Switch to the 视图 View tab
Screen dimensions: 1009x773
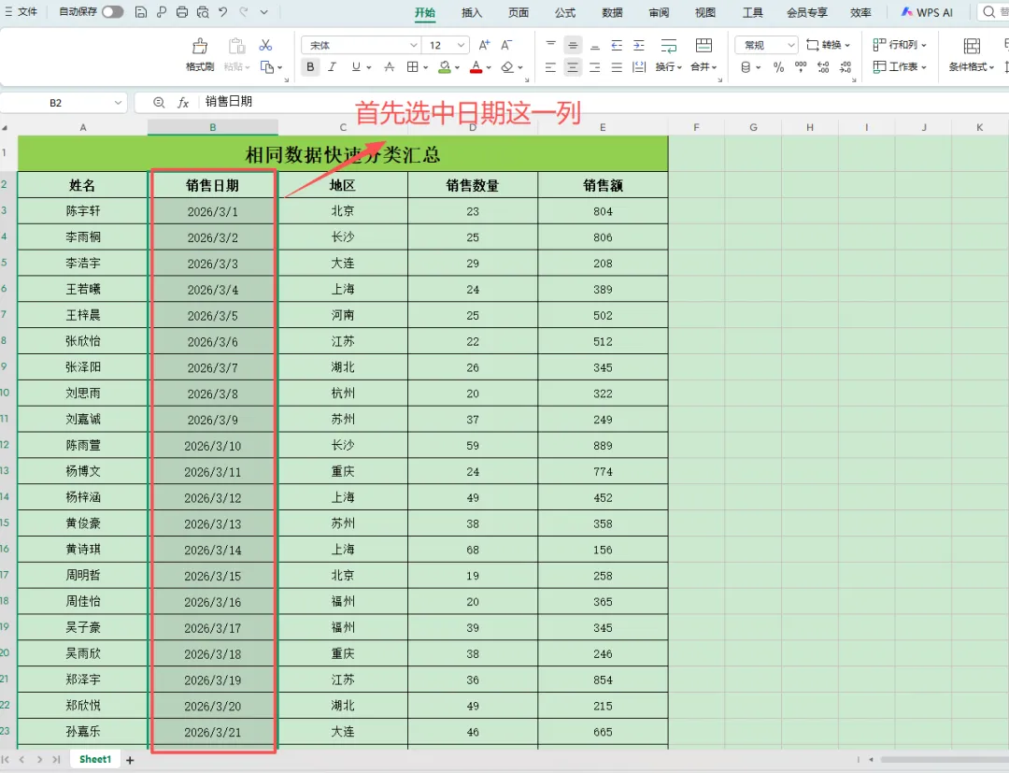[x=705, y=12]
